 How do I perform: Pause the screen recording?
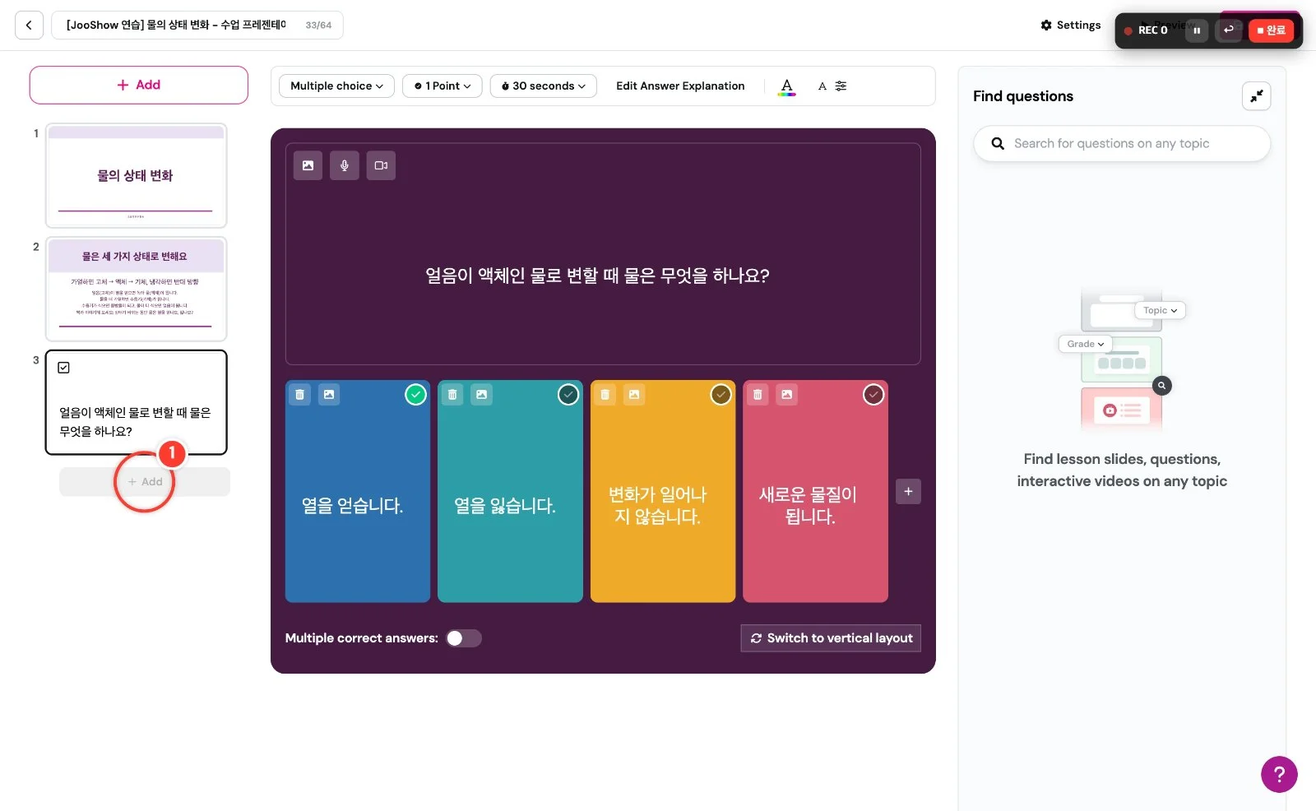(1197, 30)
